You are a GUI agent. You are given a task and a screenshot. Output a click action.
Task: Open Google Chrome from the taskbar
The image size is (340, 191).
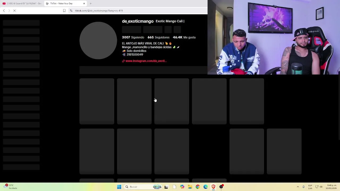coord(198,187)
